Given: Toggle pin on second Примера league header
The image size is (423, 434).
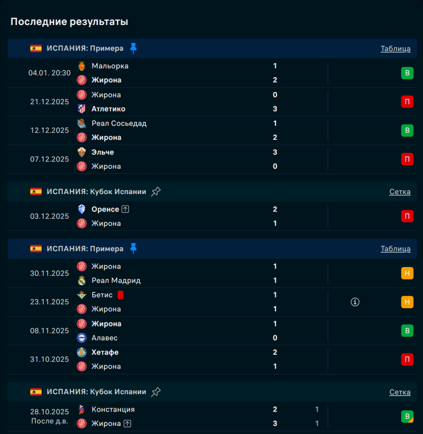Looking at the screenshot, I should coord(134,249).
